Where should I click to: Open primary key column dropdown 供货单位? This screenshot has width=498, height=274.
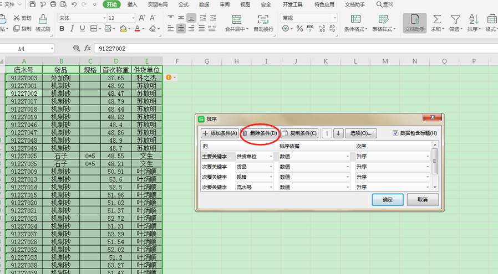pyautogui.click(x=271, y=157)
